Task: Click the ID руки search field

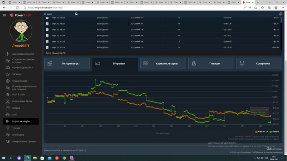Action: [59, 14]
